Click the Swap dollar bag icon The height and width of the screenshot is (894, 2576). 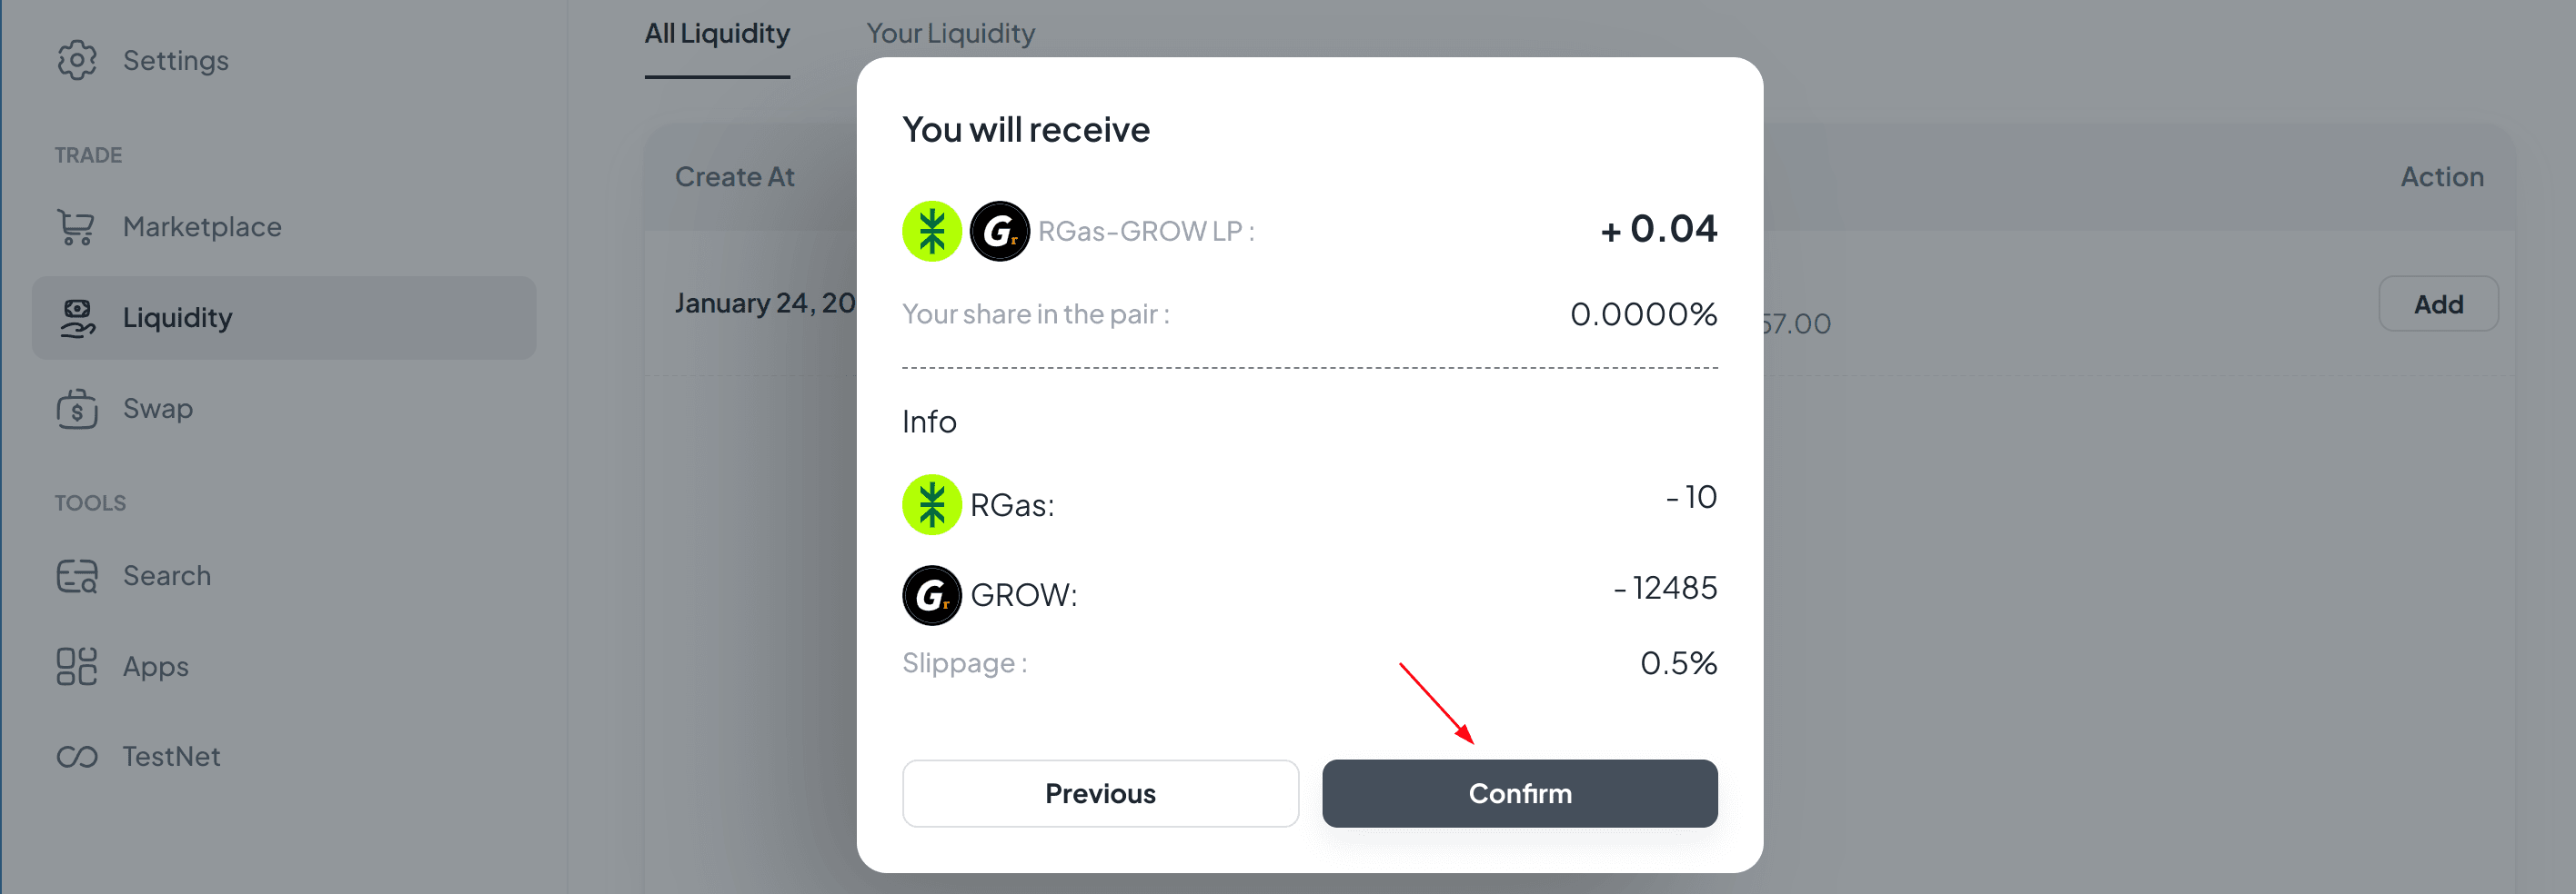[x=77, y=409]
